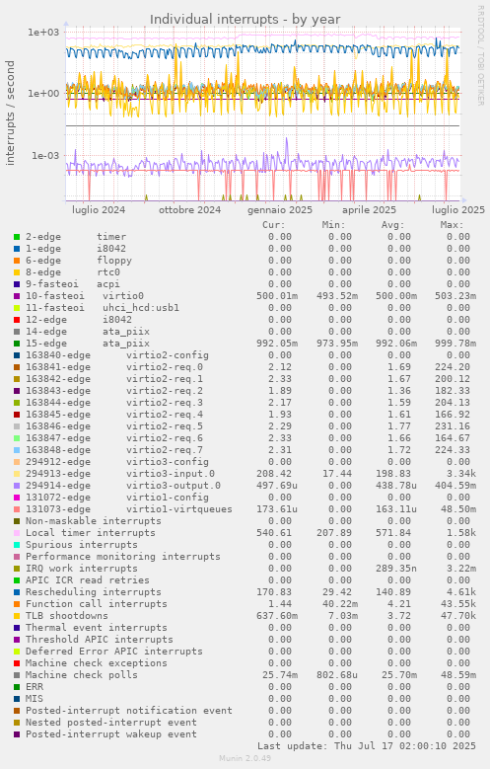Image resolution: width=490 pixels, height=769 pixels.
Task: Click the 'Thermal event interrupts' legend entry
Action: tap(96, 627)
